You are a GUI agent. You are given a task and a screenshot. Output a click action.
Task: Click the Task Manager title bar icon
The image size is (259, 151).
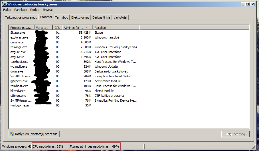pyautogui.click(x=4, y=4)
